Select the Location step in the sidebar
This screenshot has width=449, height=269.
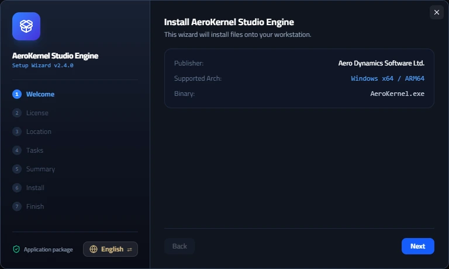pyautogui.click(x=32, y=132)
